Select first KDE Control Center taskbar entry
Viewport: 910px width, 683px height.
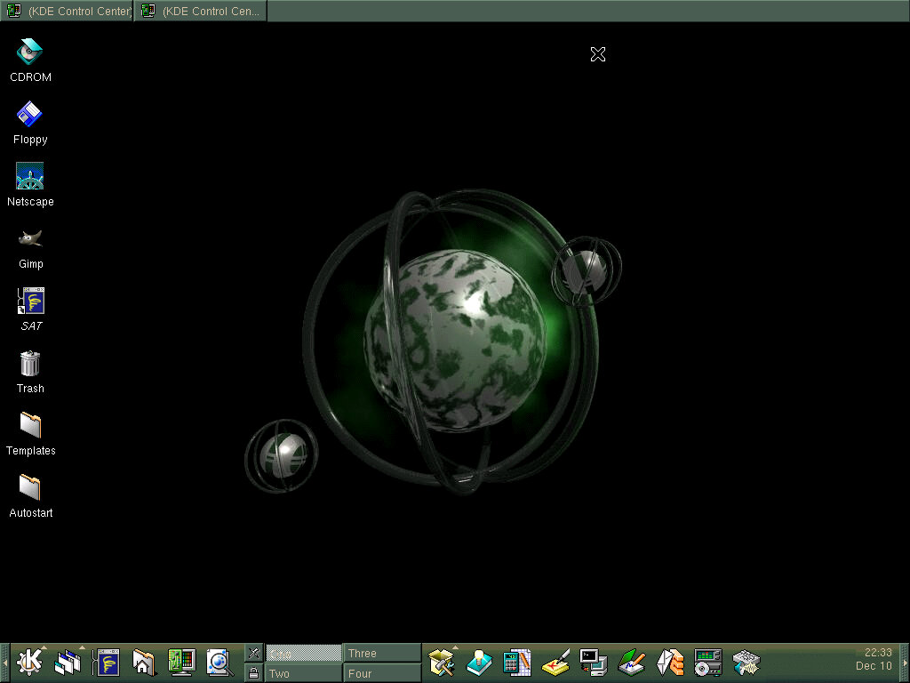point(68,11)
